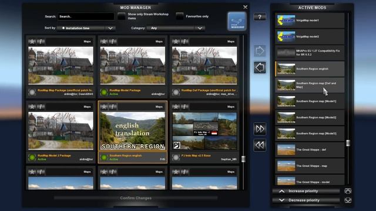This screenshot has width=376, height=211.
Task: Show info for PJ Indo Map v2.5 Base
Action: pos(185,107)
